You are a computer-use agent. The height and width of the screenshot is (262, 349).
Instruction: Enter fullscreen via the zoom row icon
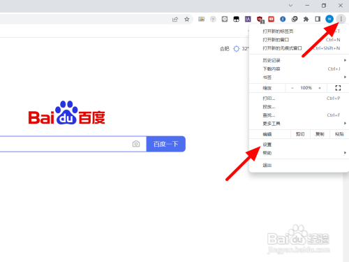pos(338,88)
